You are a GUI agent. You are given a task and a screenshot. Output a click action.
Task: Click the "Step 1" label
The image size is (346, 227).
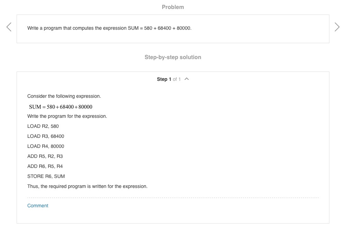[x=164, y=79]
